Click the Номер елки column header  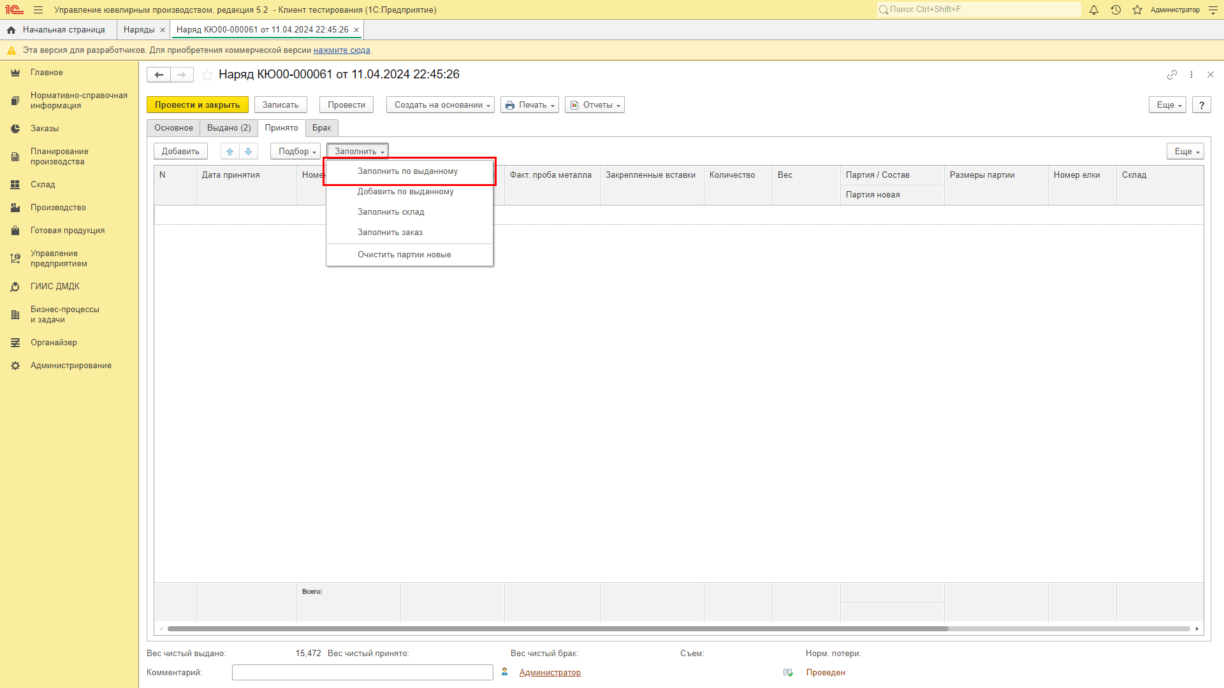point(1082,185)
